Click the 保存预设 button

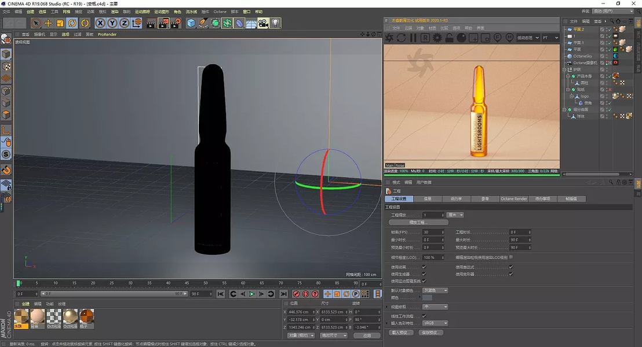click(431, 333)
